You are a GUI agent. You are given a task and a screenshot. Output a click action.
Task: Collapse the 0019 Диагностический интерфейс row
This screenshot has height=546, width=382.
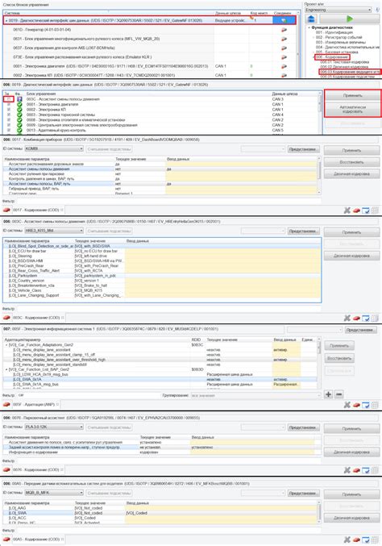coord(6,20)
